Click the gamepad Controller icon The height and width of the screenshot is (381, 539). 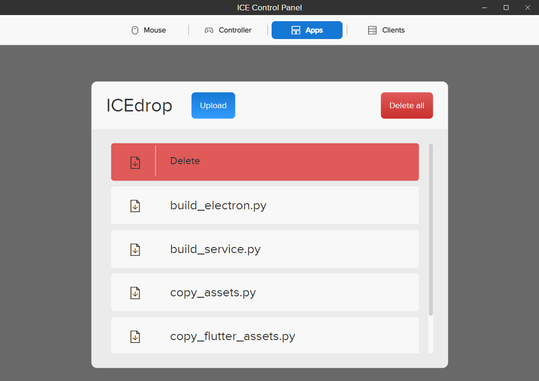(x=209, y=30)
